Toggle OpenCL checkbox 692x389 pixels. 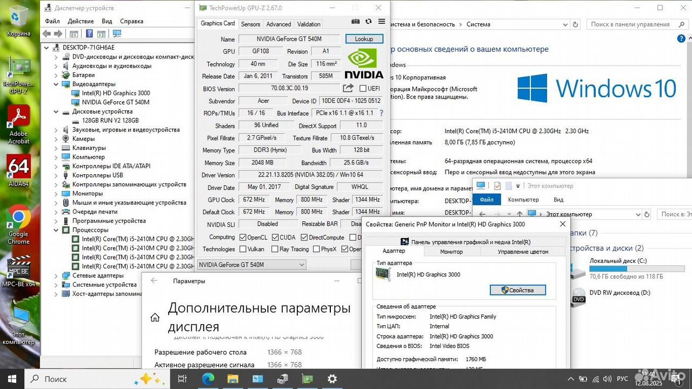(243, 237)
